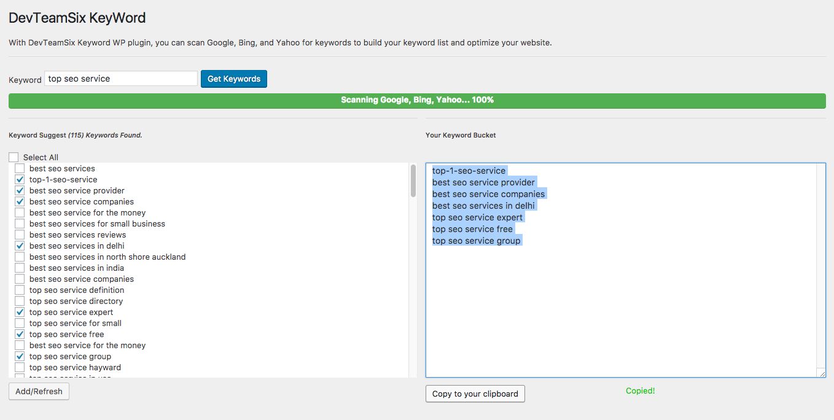Uncheck 'best seo service provider' checkbox
Screen dimensions: 834x420
coord(20,190)
